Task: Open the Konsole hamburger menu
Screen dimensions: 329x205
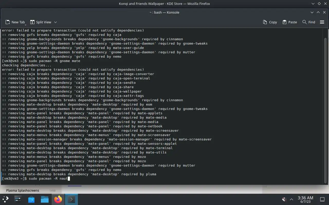Action: tap(322, 22)
